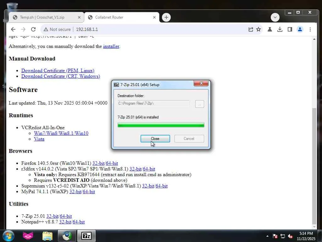This screenshot has height=242, width=322.
Task: Click the muted volume tray icon
Action: point(290,236)
